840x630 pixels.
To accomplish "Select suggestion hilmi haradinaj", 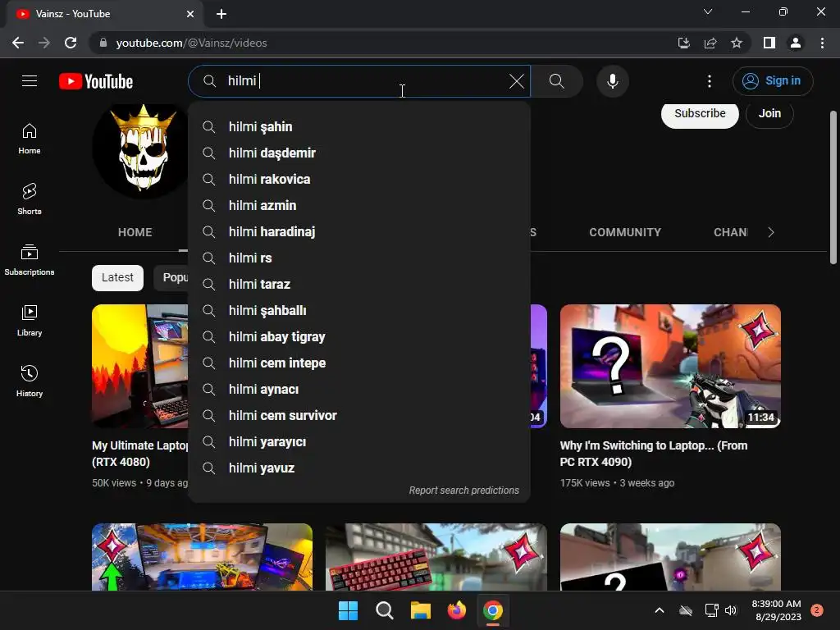I will point(359,232).
